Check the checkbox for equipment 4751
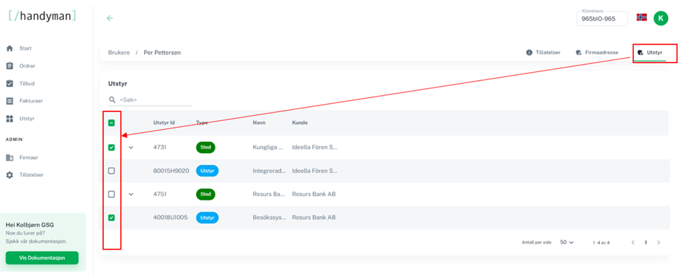Viewport: 682px width, 277px height. (x=111, y=194)
